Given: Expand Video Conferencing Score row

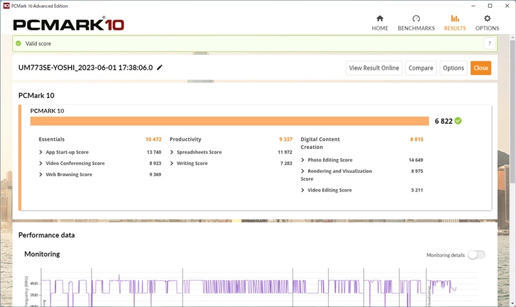Looking at the screenshot, I should tap(41, 163).
